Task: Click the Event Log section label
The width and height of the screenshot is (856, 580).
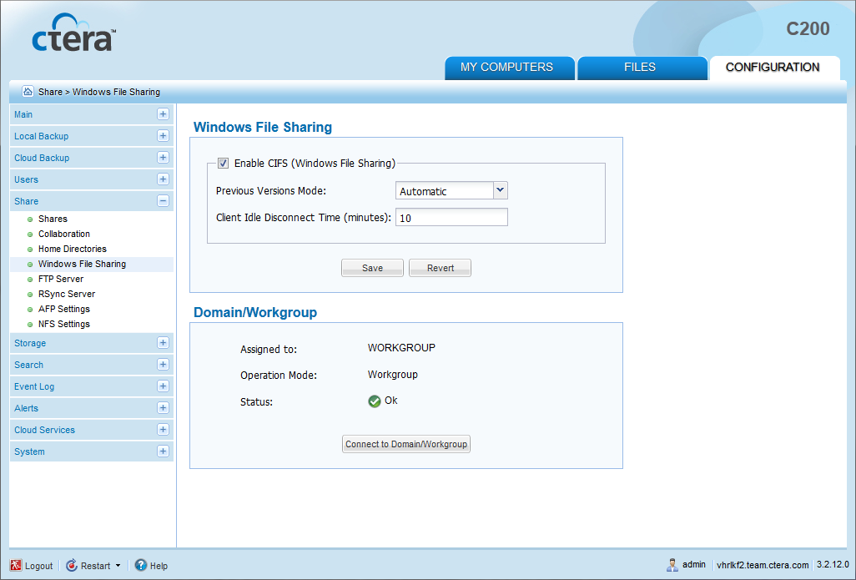Action: tap(34, 386)
